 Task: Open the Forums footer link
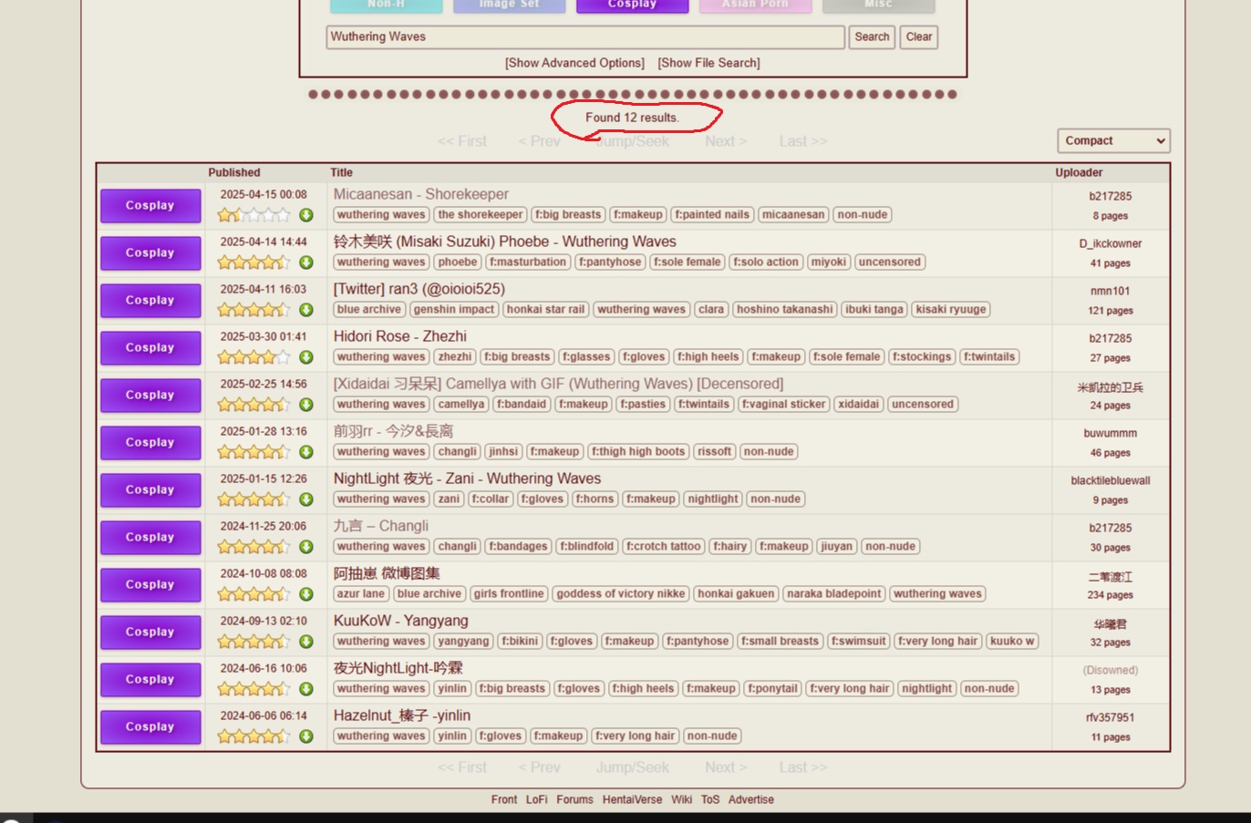(x=574, y=799)
